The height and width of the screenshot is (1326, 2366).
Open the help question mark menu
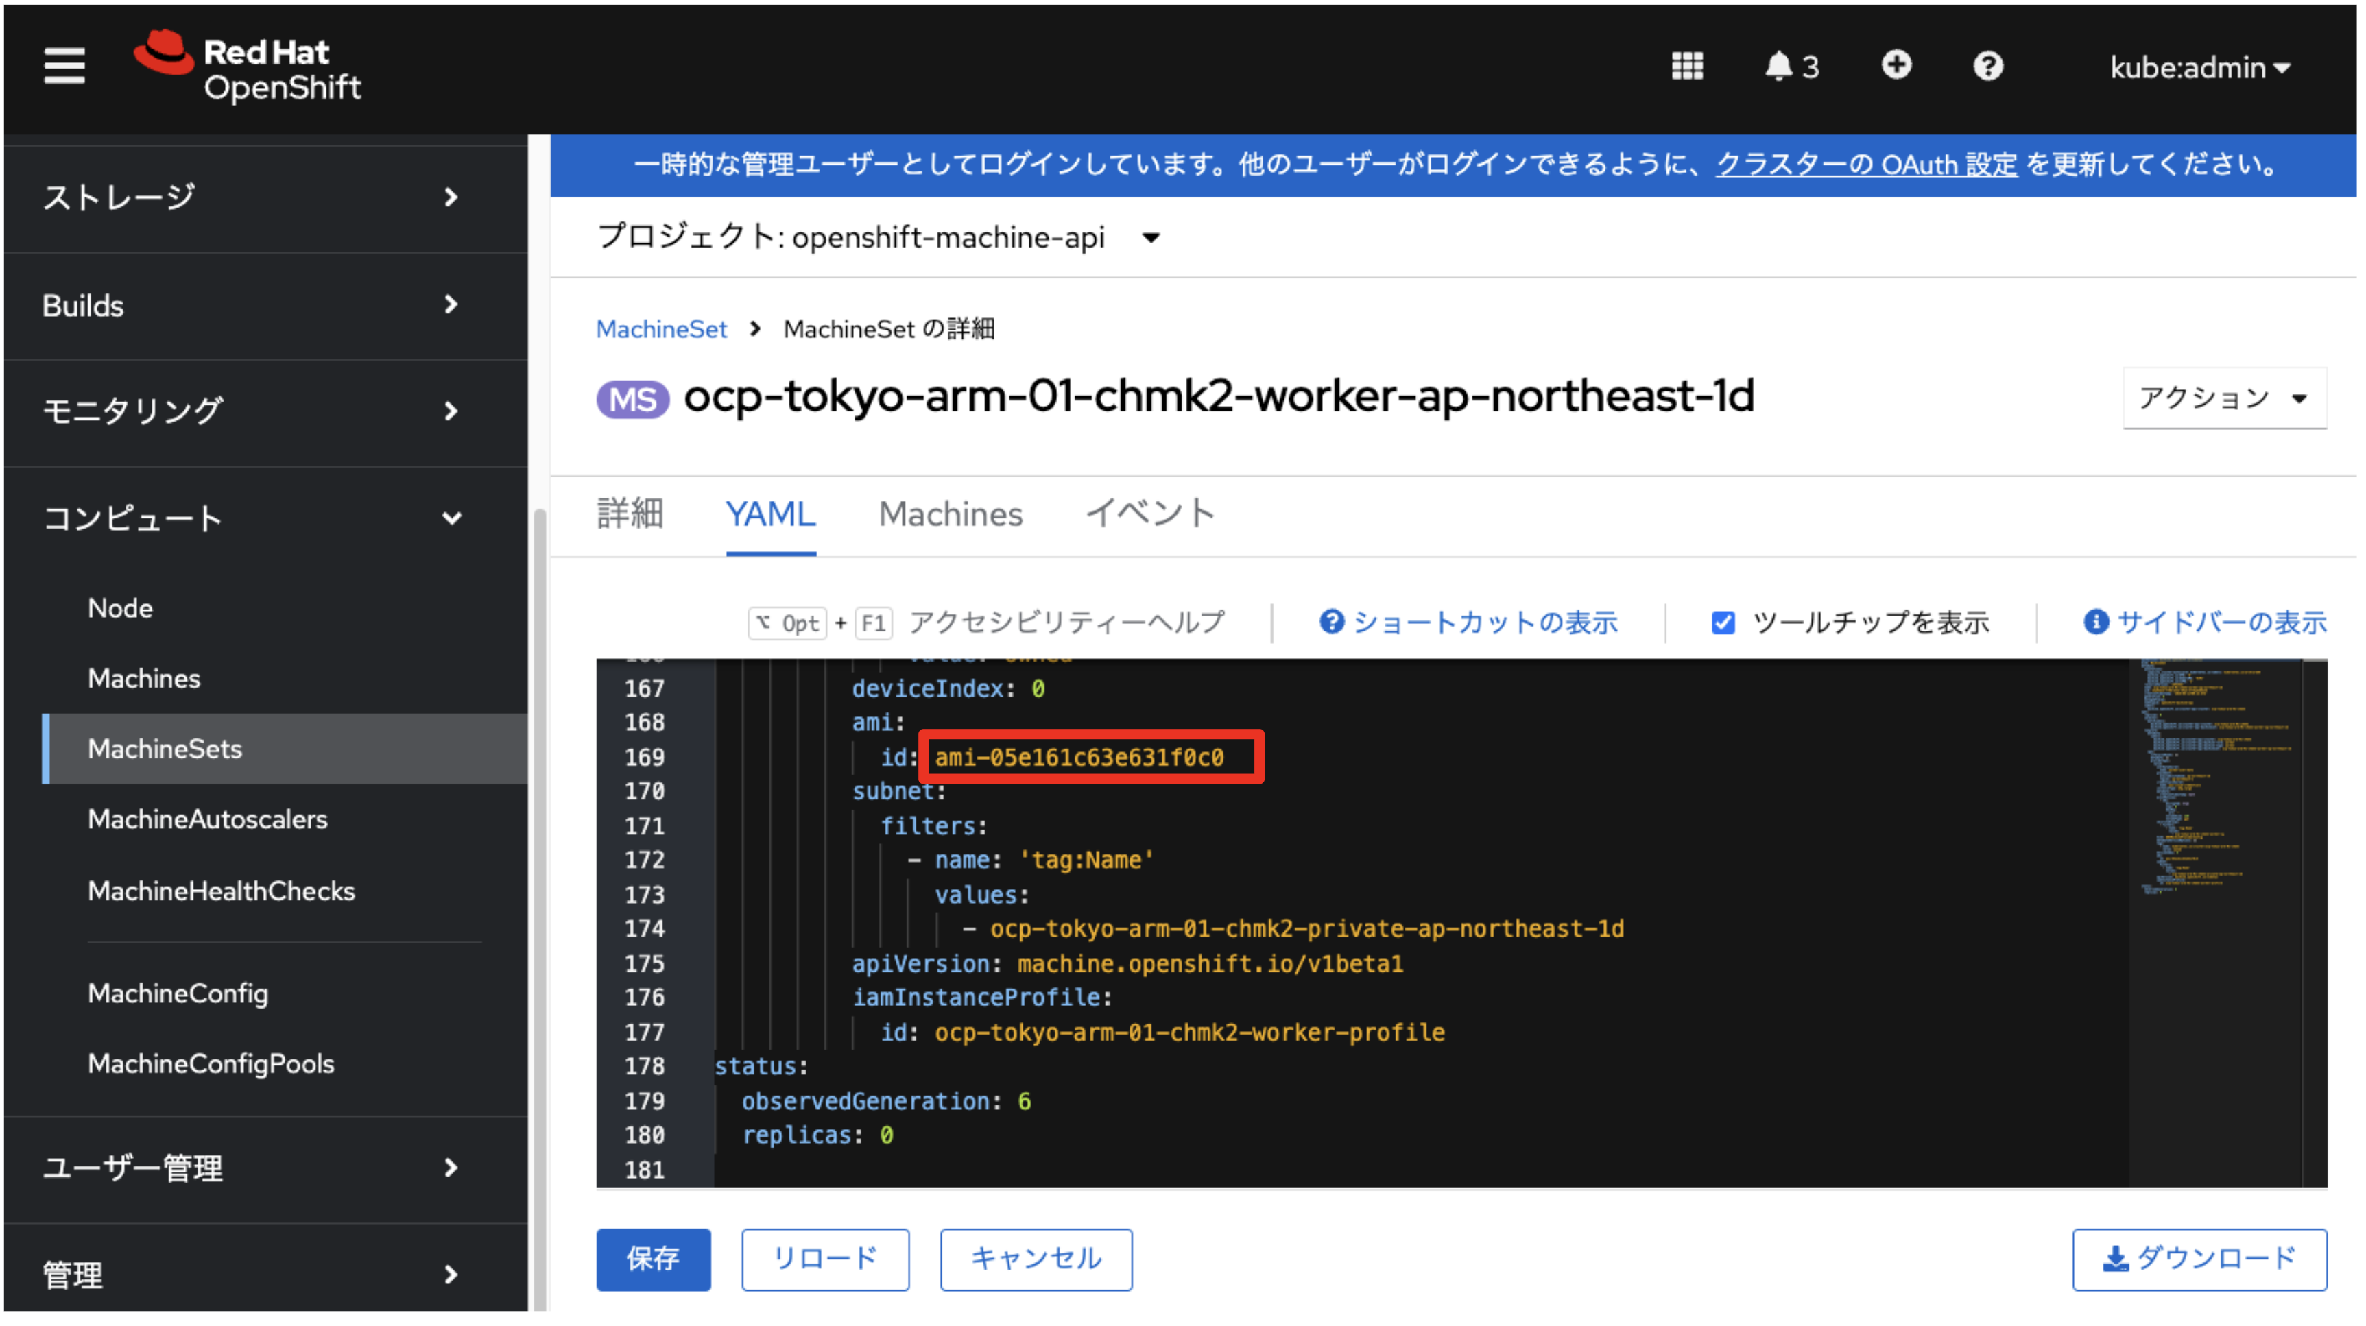pyautogui.click(x=1989, y=66)
